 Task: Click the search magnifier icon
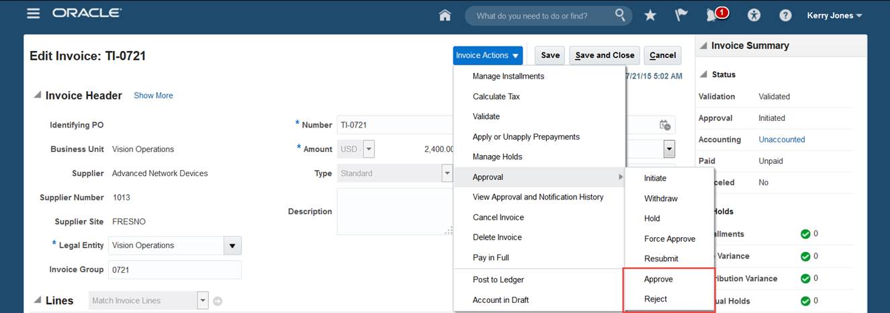coord(620,15)
